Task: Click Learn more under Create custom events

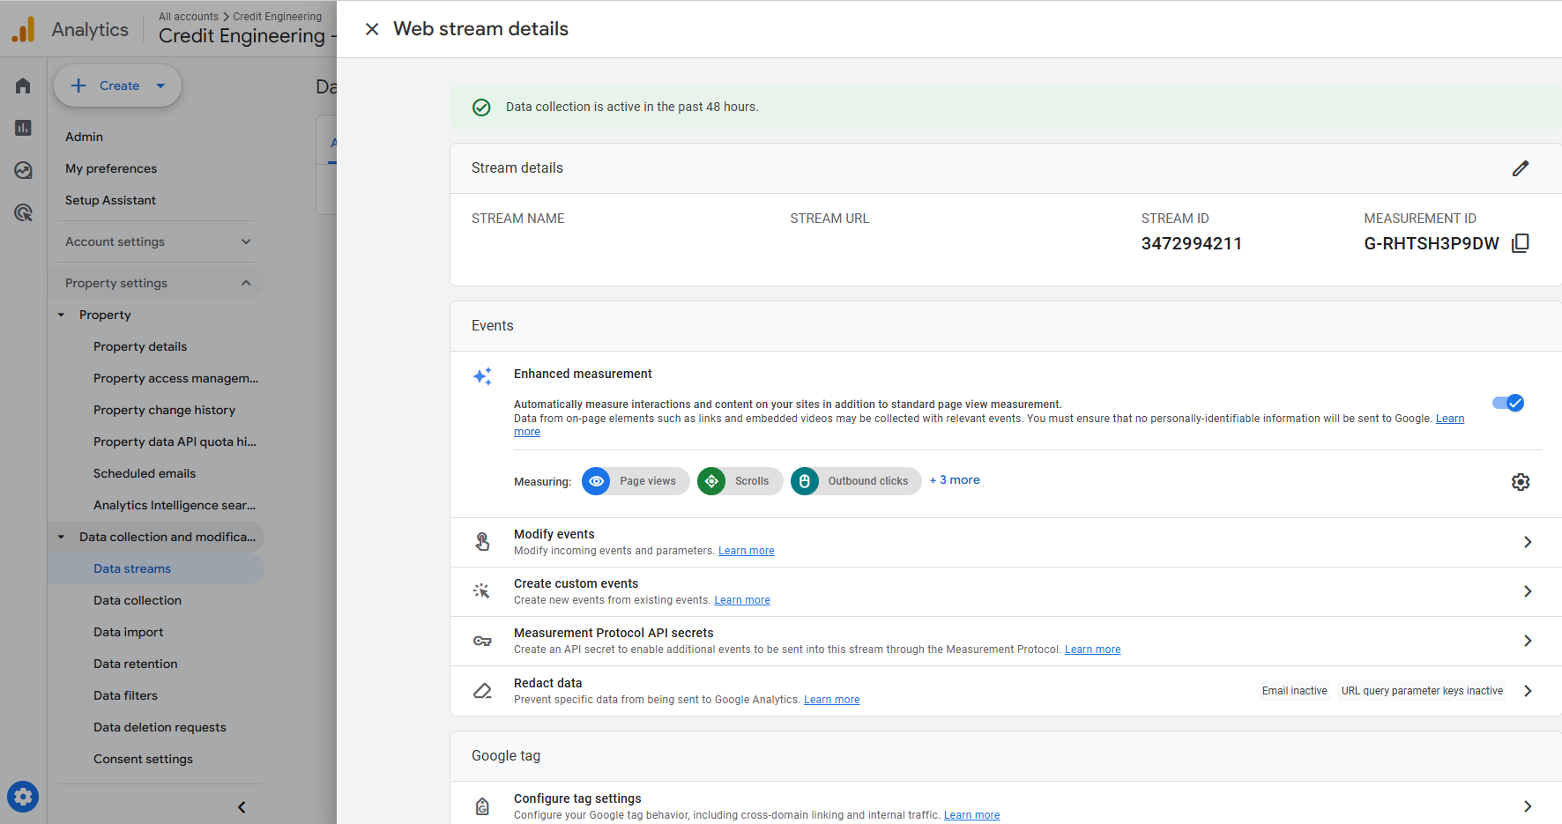Action: 742,600
